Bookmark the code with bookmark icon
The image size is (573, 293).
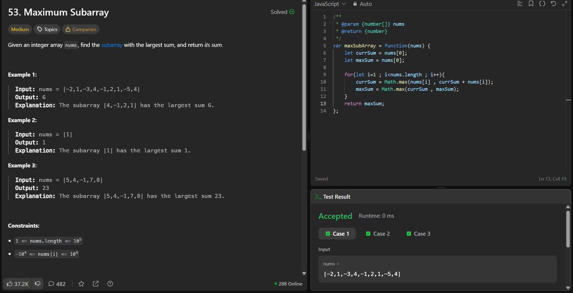point(531,4)
